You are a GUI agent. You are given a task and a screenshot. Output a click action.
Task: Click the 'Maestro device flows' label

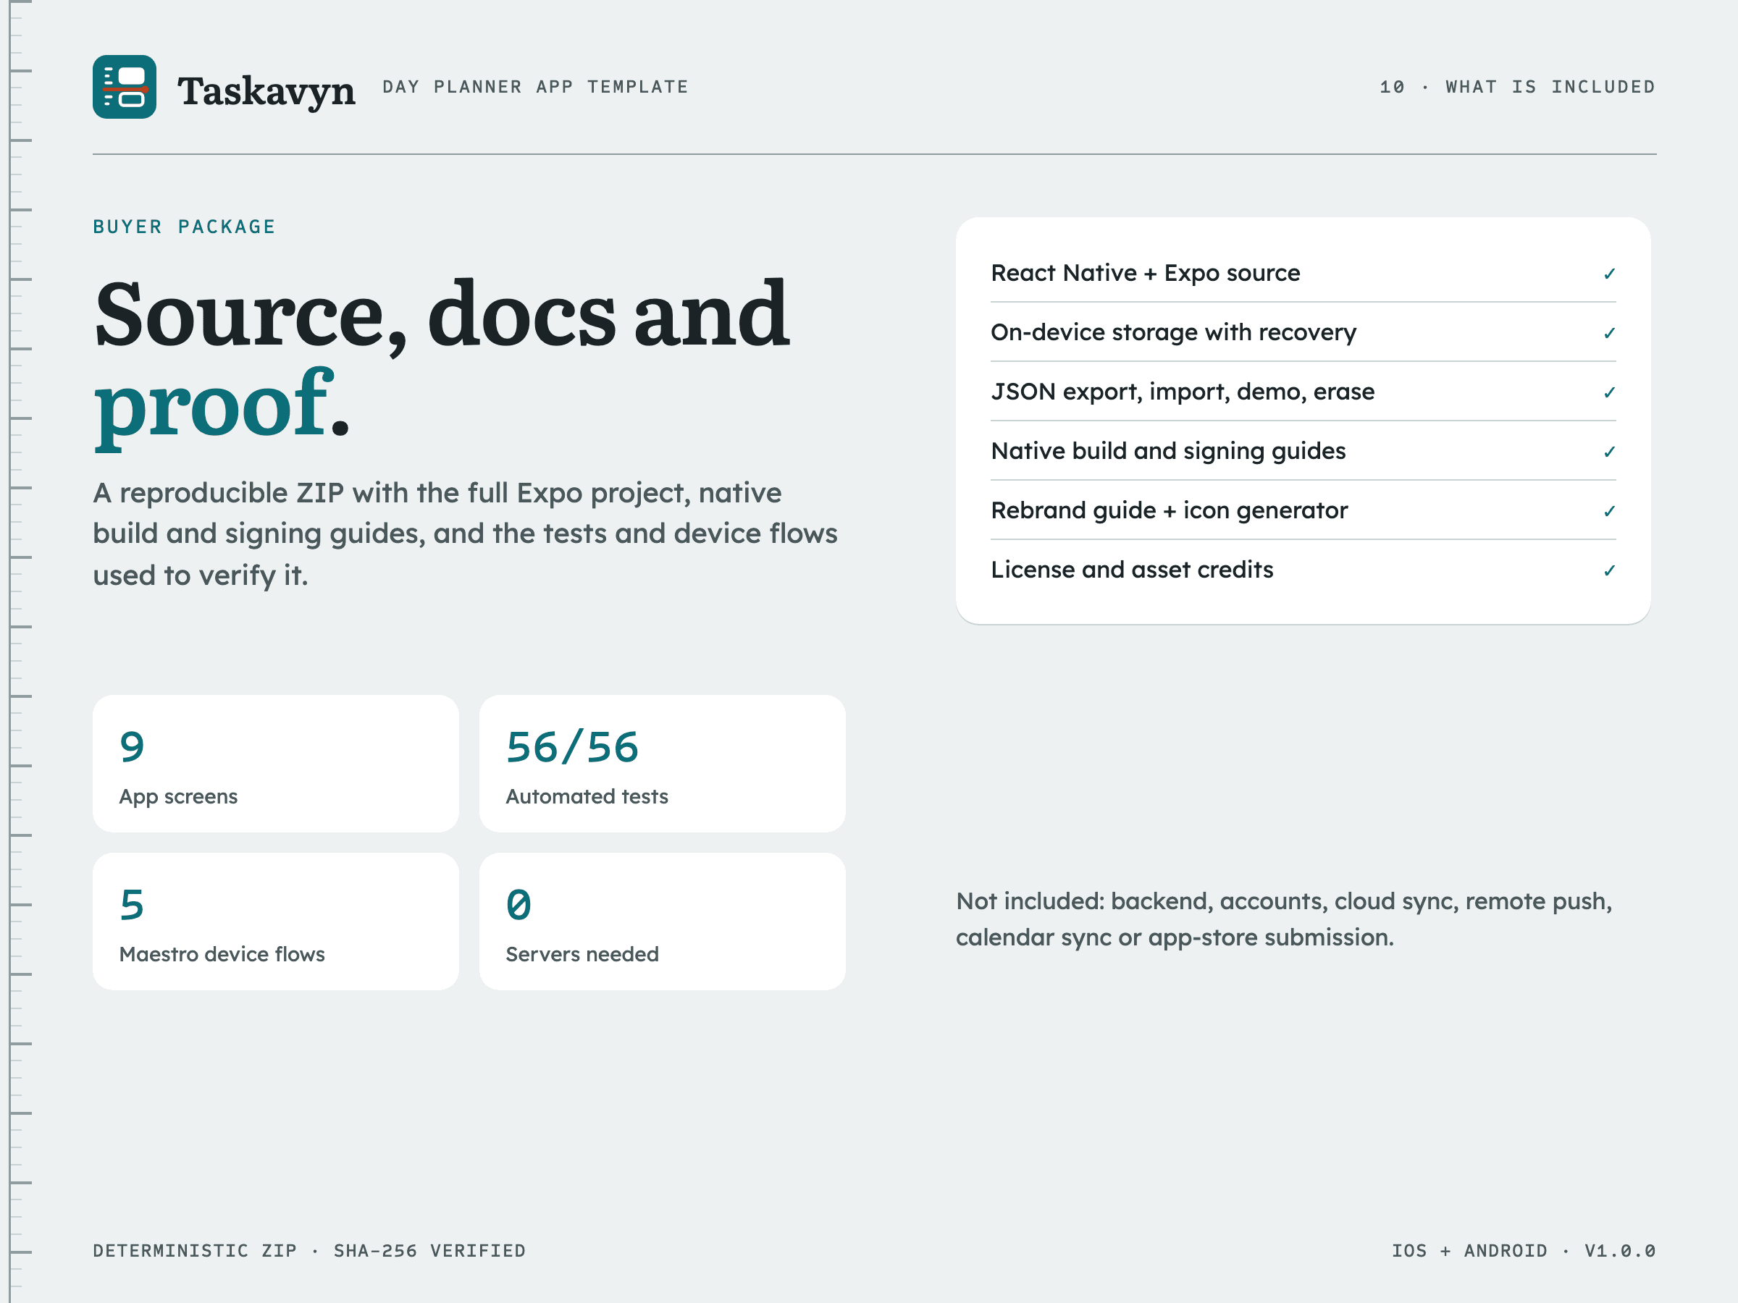coord(222,954)
